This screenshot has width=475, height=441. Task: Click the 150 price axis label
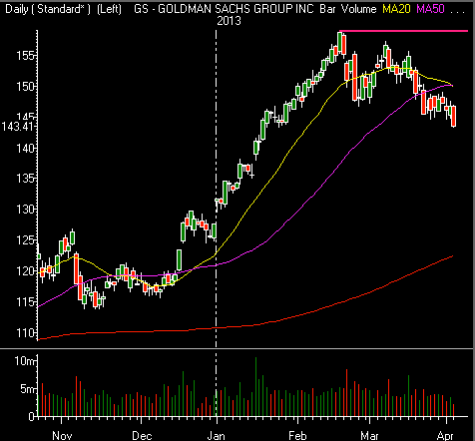tap(25, 87)
